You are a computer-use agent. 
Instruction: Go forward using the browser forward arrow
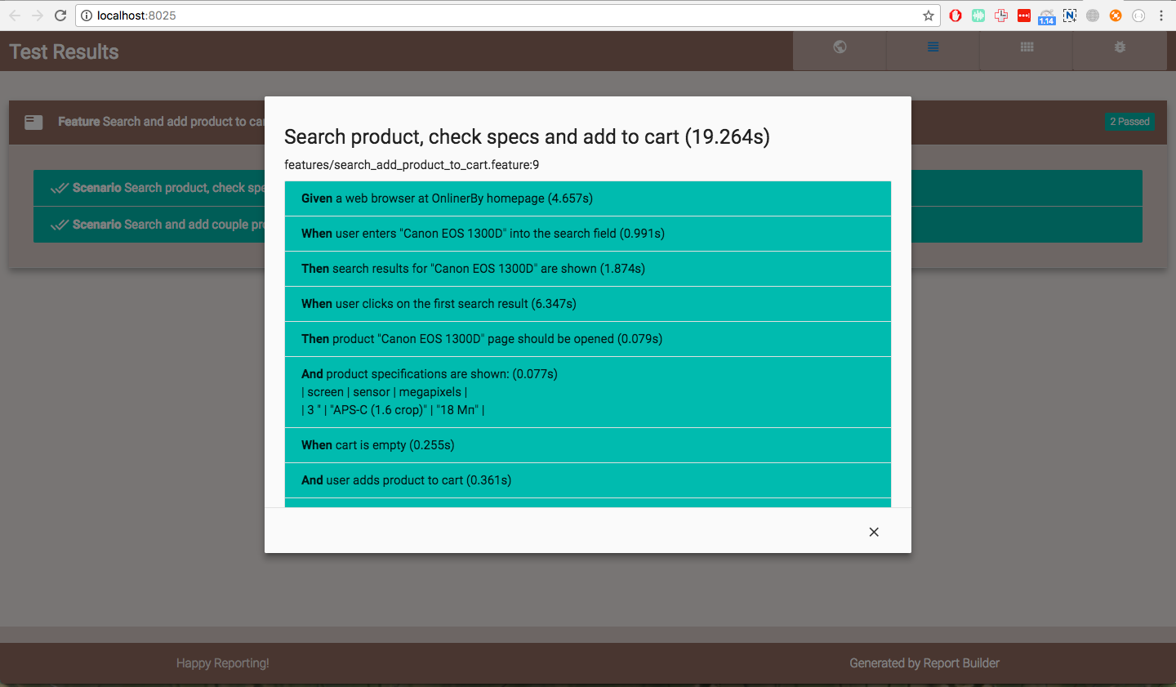[x=38, y=16]
